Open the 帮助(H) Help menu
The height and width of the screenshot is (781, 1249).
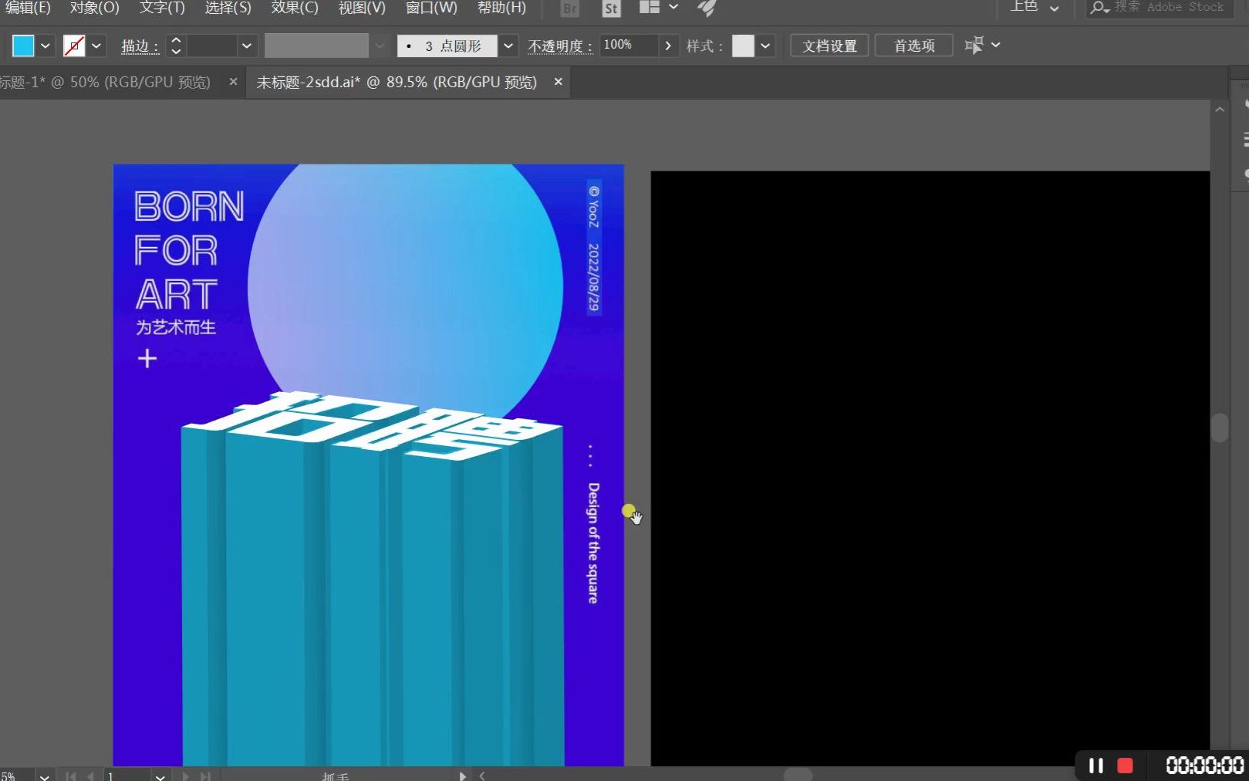tap(501, 8)
